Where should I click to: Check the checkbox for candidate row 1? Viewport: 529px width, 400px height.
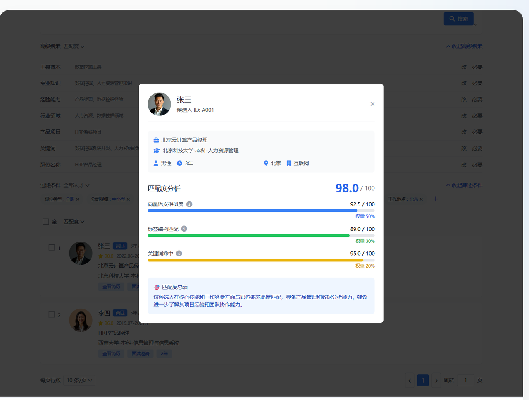tap(52, 247)
